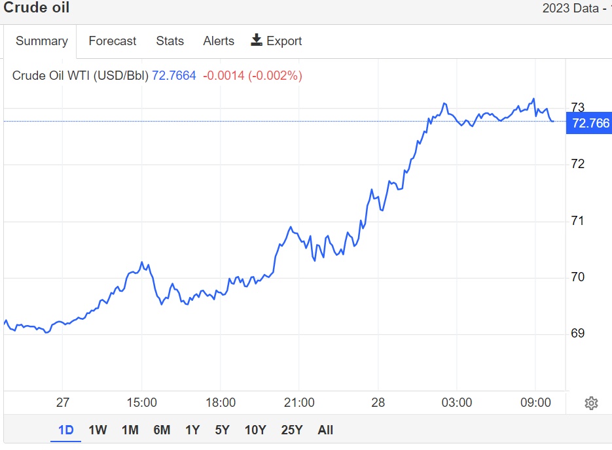Click the 72.766 current price label
The image size is (612, 450).
pyautogui.click(x=590, y=123)
